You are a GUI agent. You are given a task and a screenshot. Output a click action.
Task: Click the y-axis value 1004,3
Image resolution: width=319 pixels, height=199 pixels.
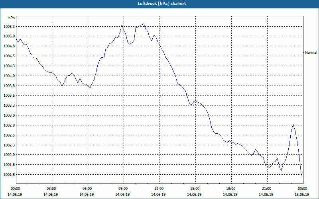9,66
